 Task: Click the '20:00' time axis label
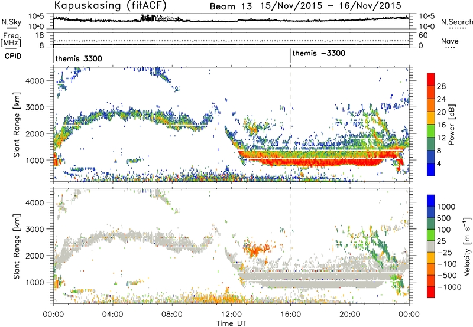(x=350, y=315)
